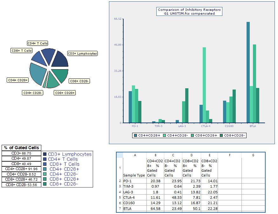This screenshot has height=214, width=278.
Task: Click the CD3+ Lymphocytes legend color square
Action: click(45, 154)
